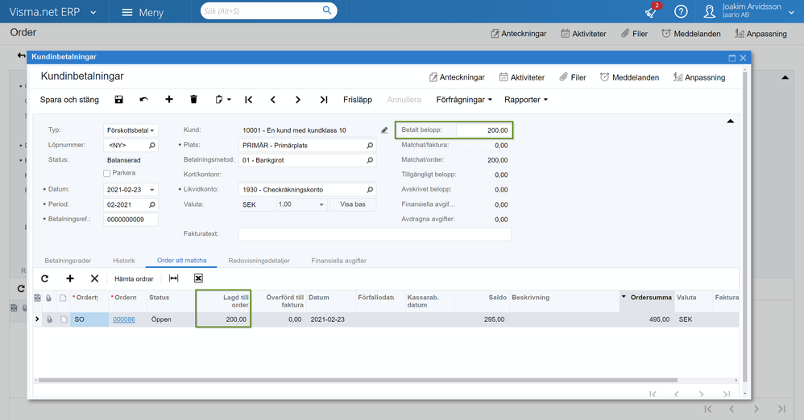Click the save disk icon in toolbar
The height and width of the screenshot is (420, 804).
(119, 100)
